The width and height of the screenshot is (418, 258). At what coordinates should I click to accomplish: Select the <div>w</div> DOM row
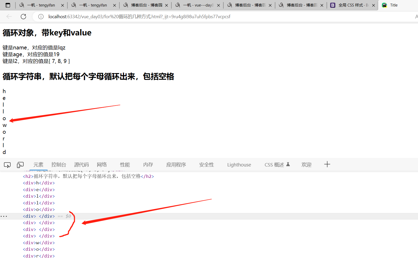click(x=39, y=243)
